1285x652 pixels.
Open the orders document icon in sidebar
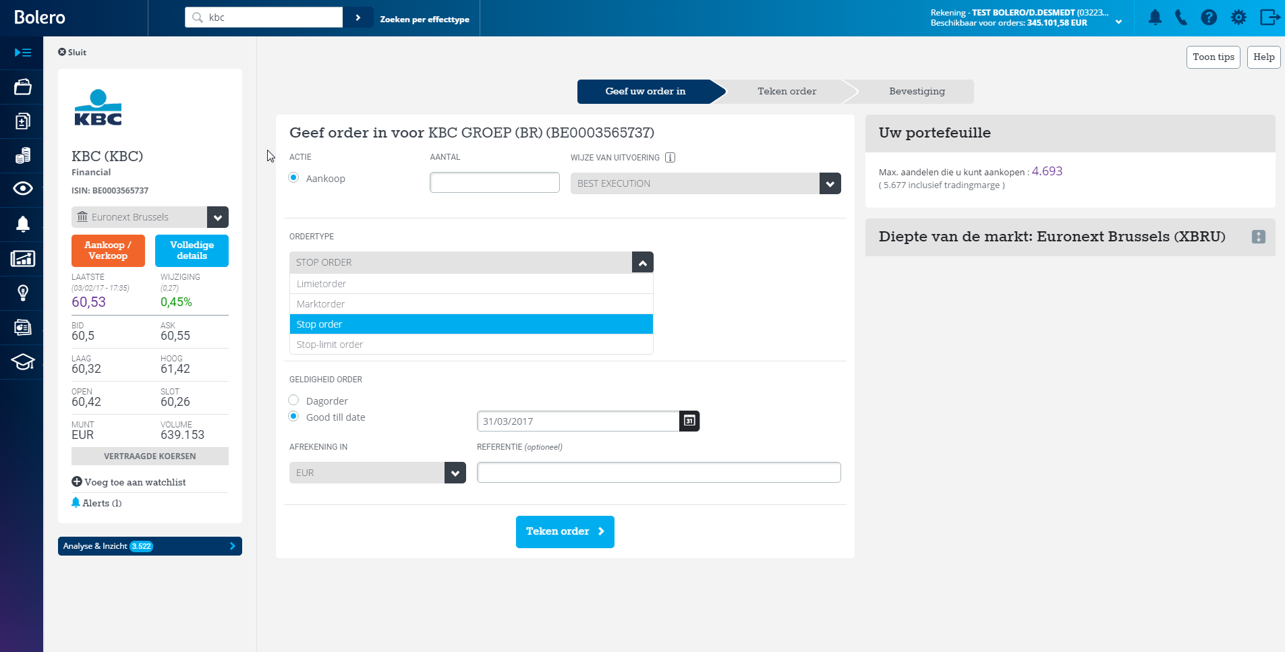pyautogui.click(x=22, y=121)
